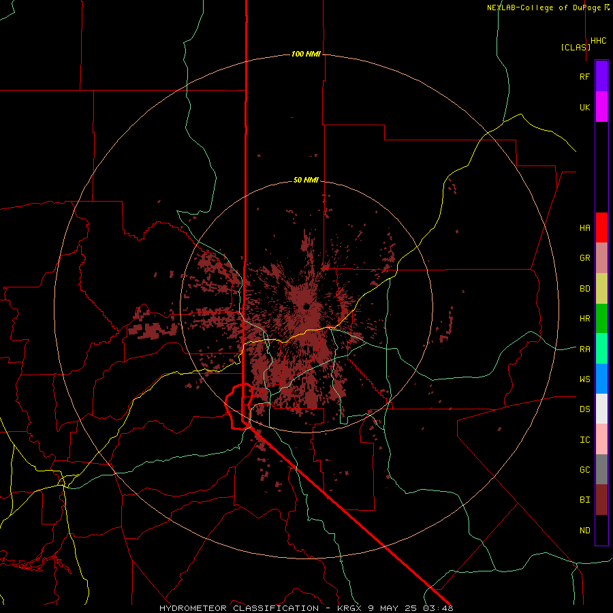Click the UK magenta legend swatch
Image resolution: width=613 pixels, height=613 pixels.
pos(601,107)
